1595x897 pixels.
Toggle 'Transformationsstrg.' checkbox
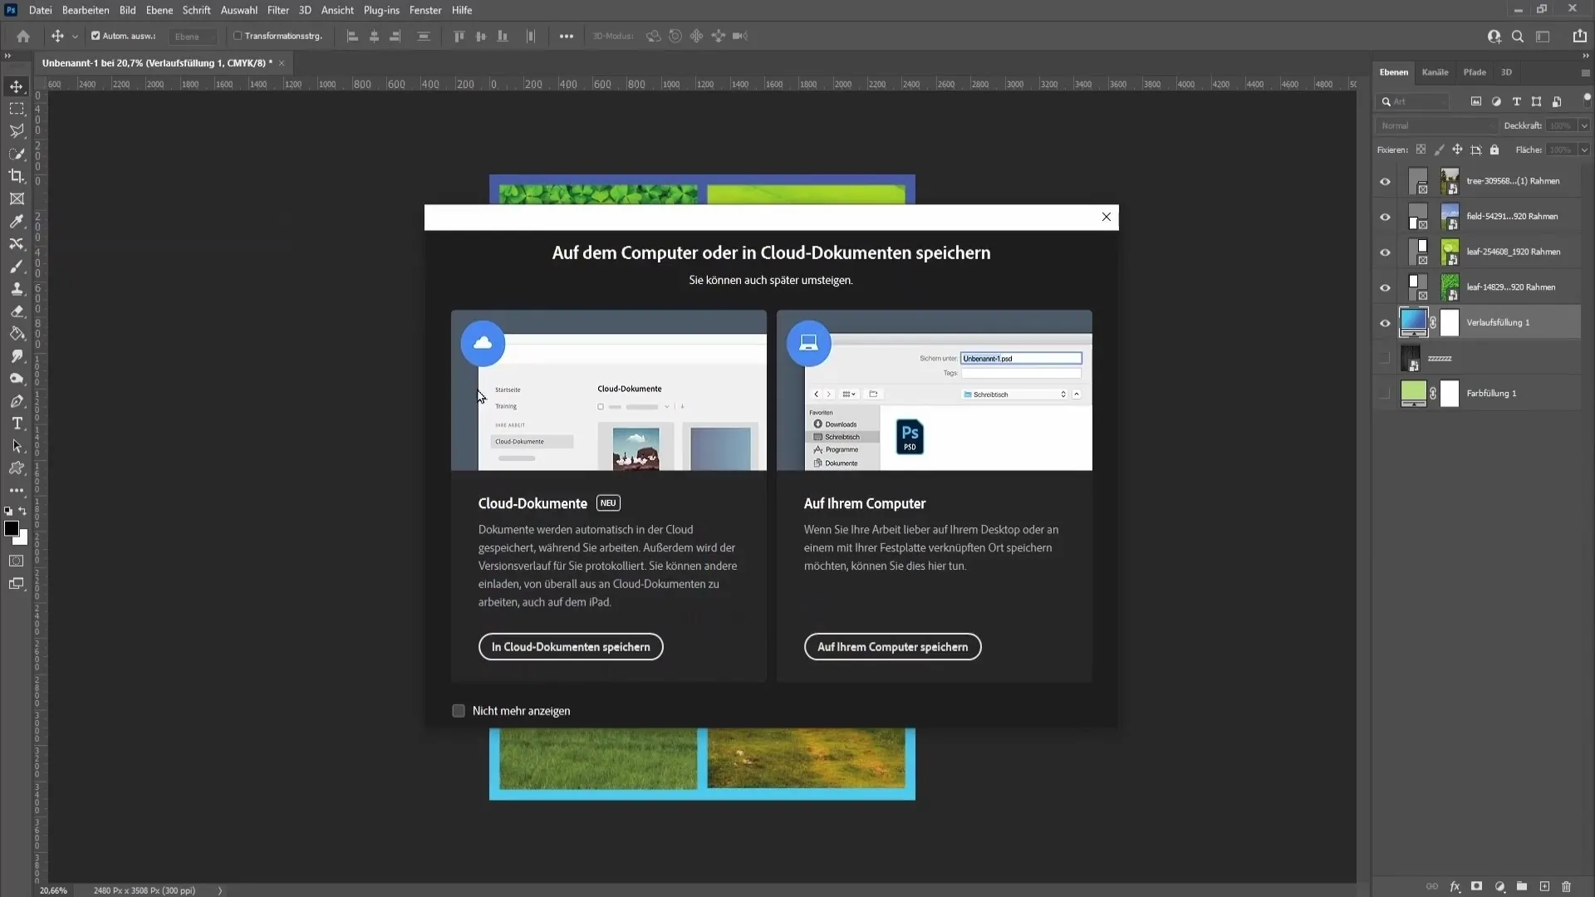click(x=238, y=36)
